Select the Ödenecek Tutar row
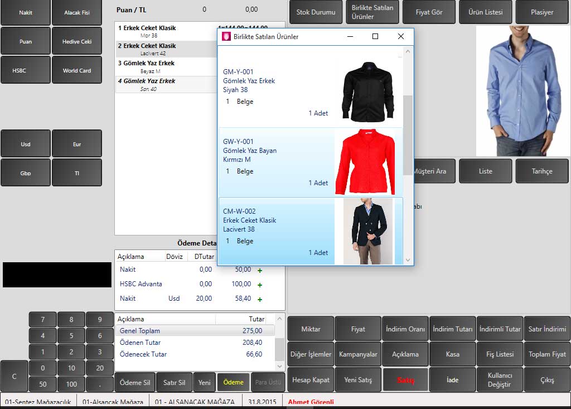Image resolution: width=571 pixels, height=409 pixels. [195, 354]
